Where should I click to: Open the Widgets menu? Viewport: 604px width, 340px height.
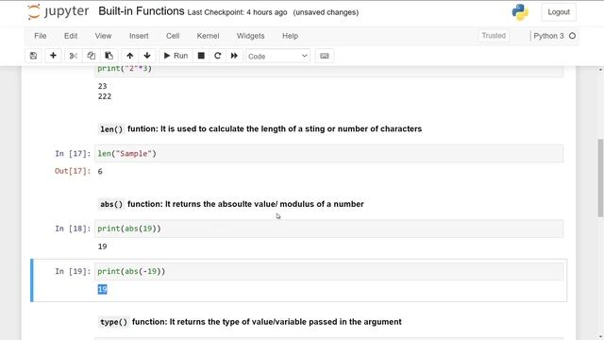click(x=250, y=36)
